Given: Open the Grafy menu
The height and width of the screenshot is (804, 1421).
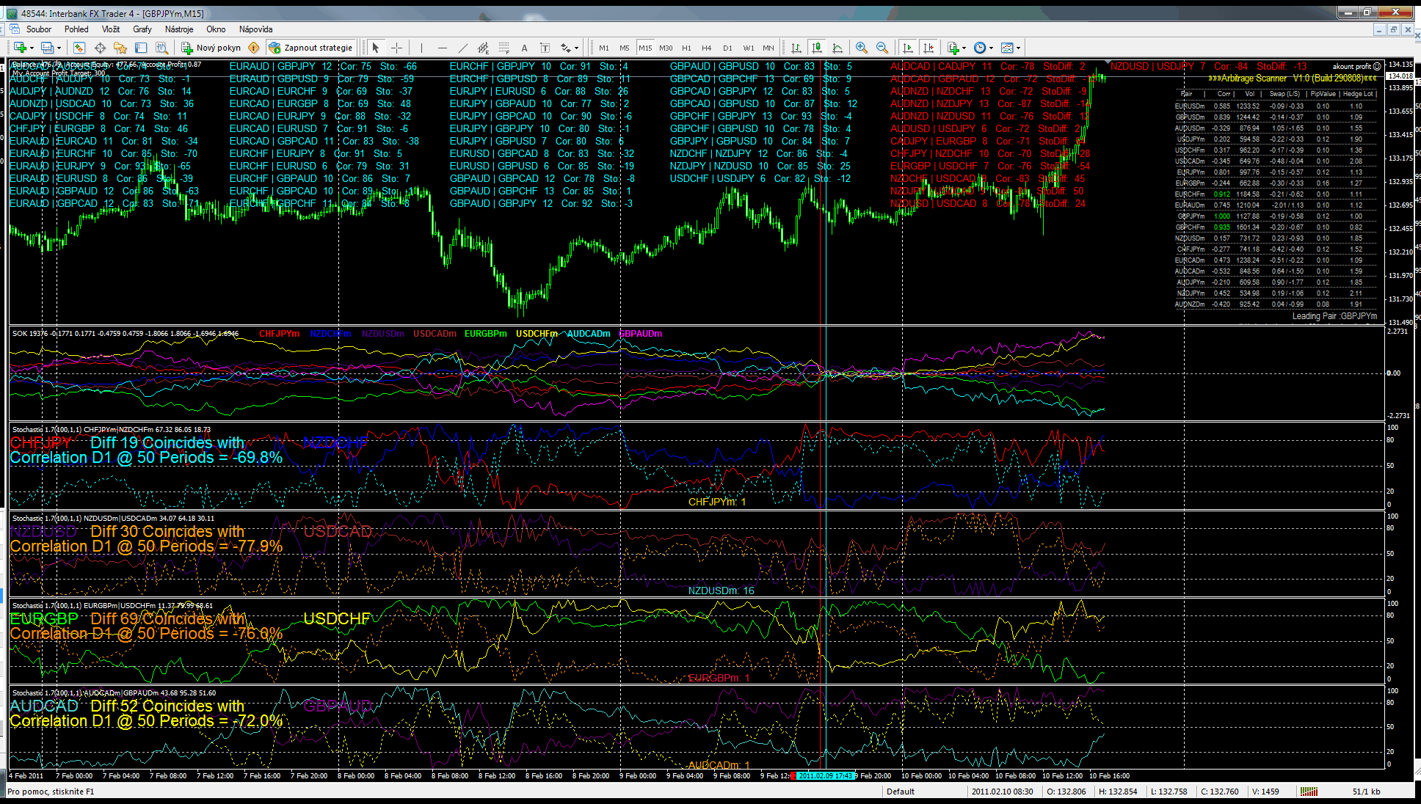Looking at the screenshot, I should click(142, 29).
